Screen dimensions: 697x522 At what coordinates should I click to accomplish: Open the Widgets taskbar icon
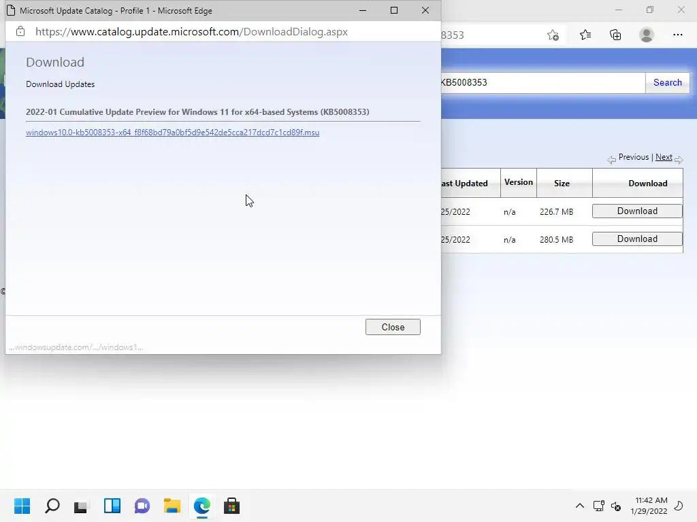pyautogui.click(x=112, y=506)
